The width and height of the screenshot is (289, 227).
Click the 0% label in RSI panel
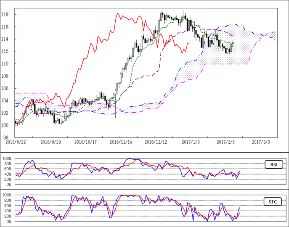click(x=8, y=185)
